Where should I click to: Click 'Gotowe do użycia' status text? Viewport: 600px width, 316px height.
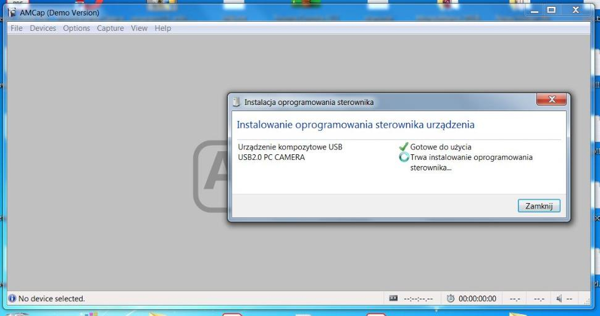click(441, 147)
